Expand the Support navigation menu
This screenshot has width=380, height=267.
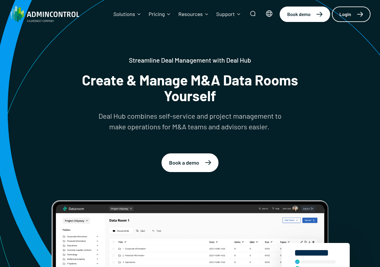click(x=228, y=14)
